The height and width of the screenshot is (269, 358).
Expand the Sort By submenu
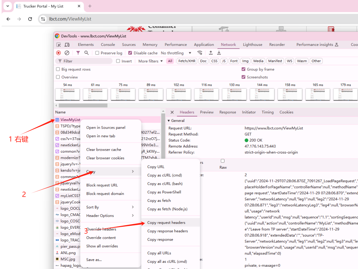click(133, 207)
